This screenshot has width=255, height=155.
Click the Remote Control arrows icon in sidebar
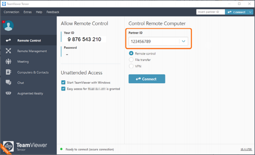coord(8,40)
